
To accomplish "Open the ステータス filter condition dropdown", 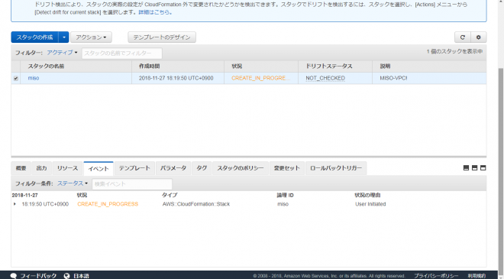I will [x=73, y=183].
